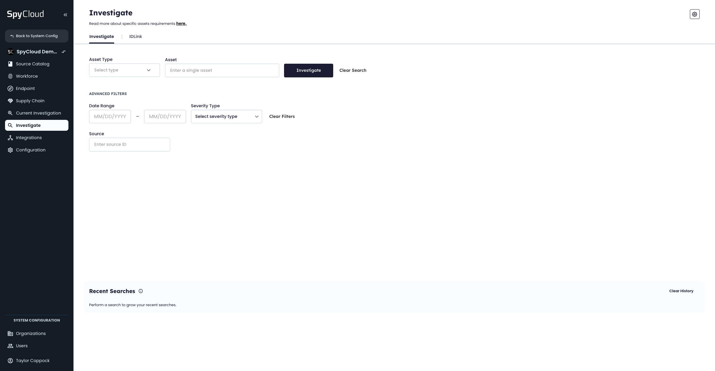Switch to the IDLink tab
This screenshot has width=715, height=371.
135,37
